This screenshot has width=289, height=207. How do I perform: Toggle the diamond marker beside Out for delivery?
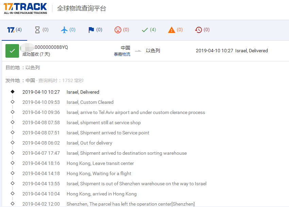[13, 143]
